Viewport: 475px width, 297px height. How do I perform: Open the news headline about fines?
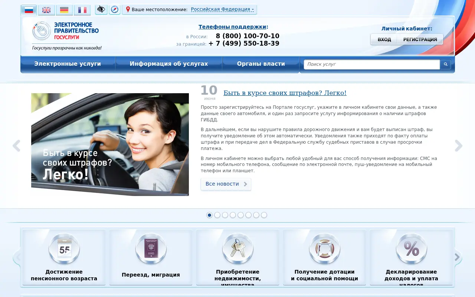pyautogui.click(x=285, y=93)
